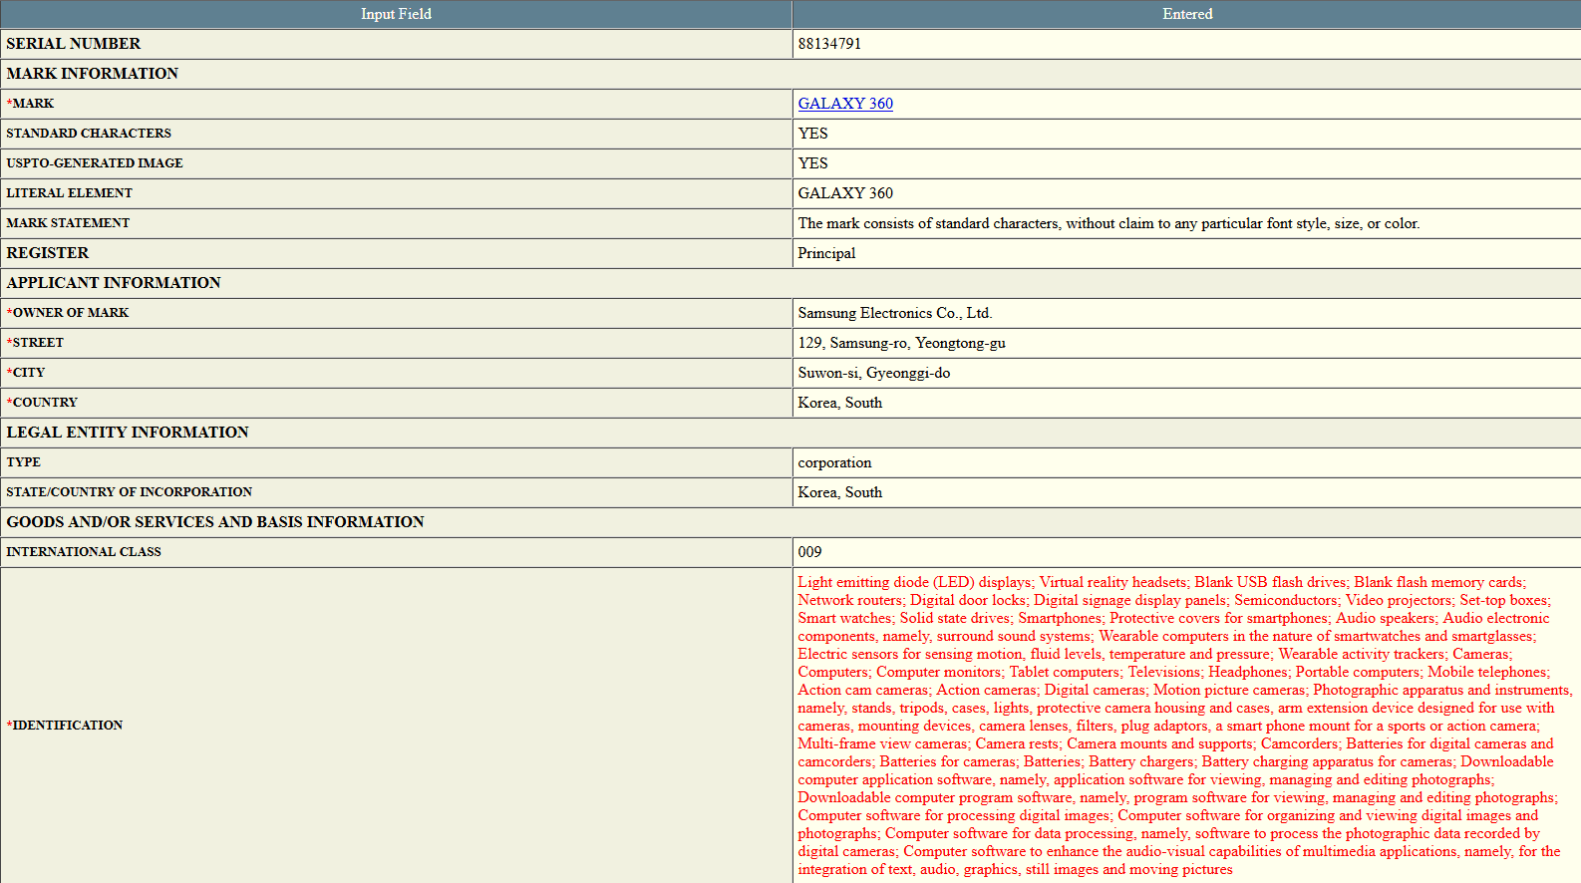The width and height of the screenshot is (1581, 883).
Task: Select the entity type value corporation
Action: pyautogui.click(x=834, y=462)
